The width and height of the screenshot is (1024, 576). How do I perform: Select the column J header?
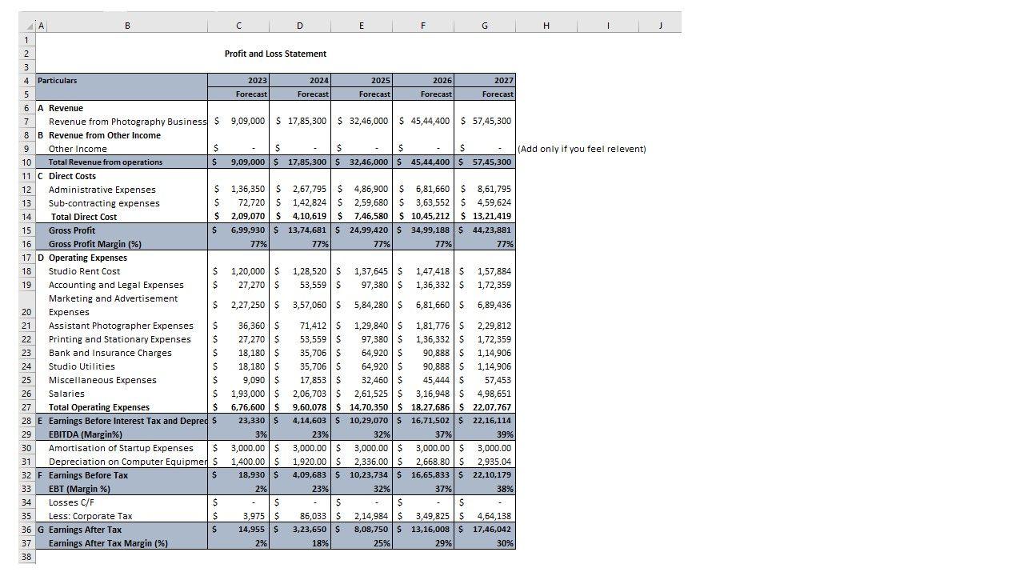point(660,26)
